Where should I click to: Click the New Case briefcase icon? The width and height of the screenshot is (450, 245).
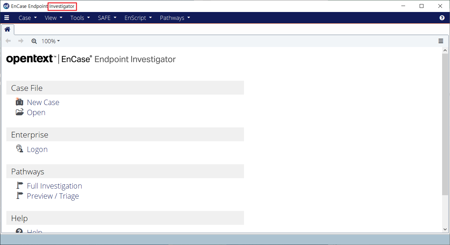pos(19,102)
